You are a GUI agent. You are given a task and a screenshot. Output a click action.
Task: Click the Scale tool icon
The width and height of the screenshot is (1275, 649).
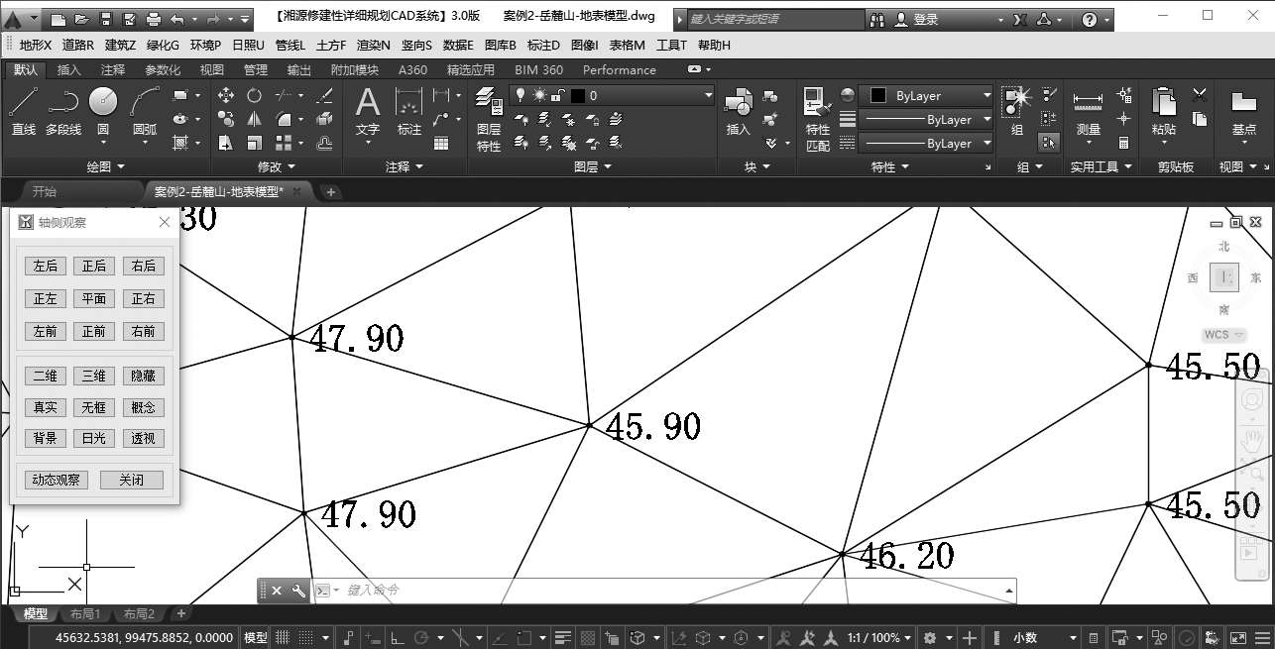[x=255, y=143]
